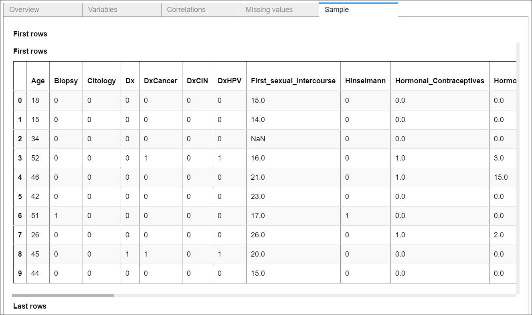The height and width of the screenshot is (315, 532).
Task: Select the NaN cell in row 2
Action: tap(259, 139)
